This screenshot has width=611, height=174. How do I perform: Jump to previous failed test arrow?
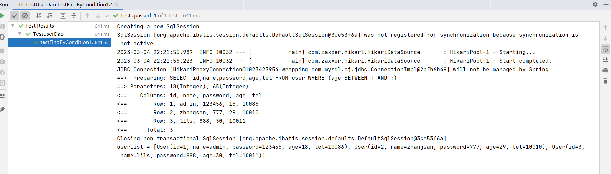(87, 16)
